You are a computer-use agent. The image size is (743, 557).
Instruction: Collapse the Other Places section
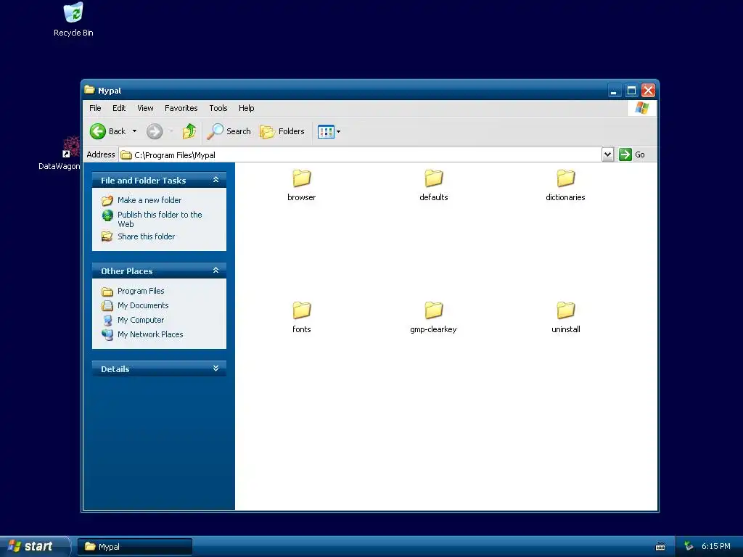pyautogui.click(x=215, y=271)
